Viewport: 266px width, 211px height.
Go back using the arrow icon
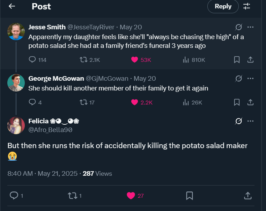pyautogui.click(x=12, y=6)
